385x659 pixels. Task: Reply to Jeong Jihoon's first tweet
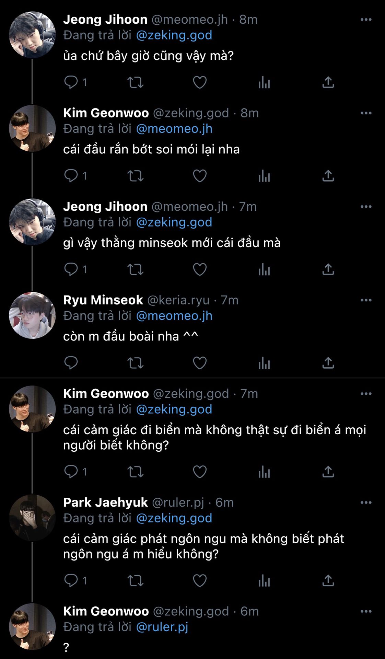[71, 82]
